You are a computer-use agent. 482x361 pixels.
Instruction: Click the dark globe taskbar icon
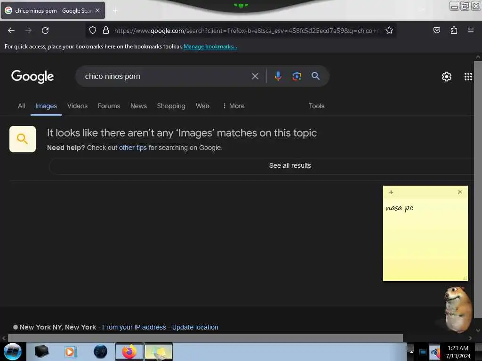click(x=100, y=352)
